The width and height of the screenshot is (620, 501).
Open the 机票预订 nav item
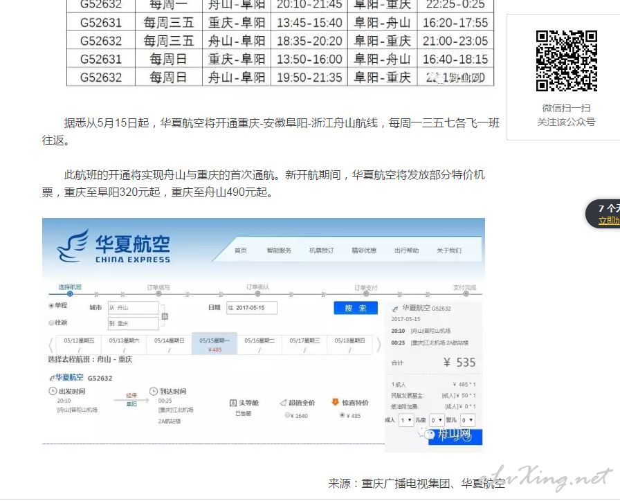pos(321,250)
